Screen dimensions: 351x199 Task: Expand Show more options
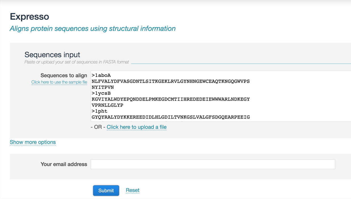click(x=33, y=142)
